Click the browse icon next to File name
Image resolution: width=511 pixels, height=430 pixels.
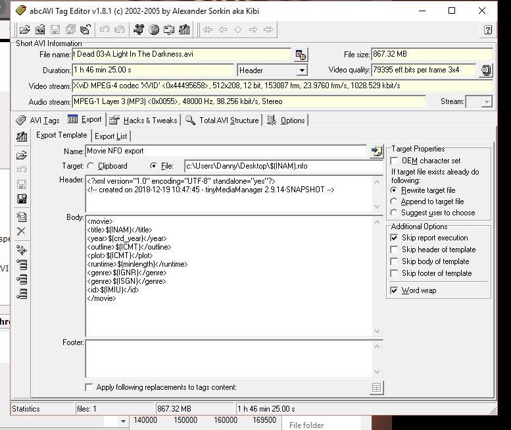point(300,55)
